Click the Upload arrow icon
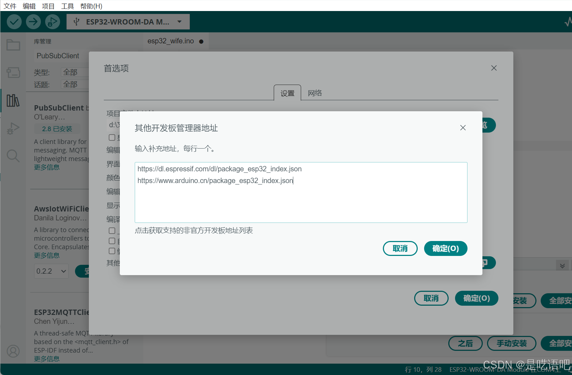 33,21
